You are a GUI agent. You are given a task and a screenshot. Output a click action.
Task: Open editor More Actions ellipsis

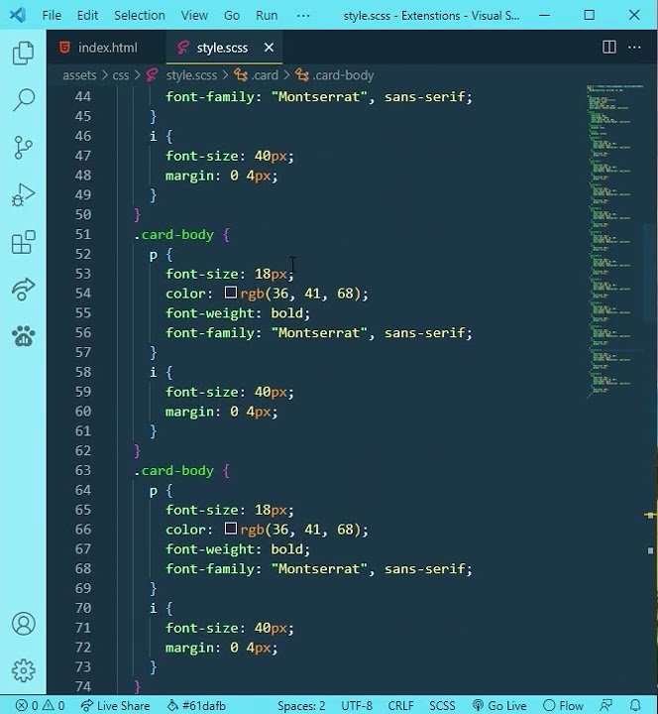(x=634, y=47)
